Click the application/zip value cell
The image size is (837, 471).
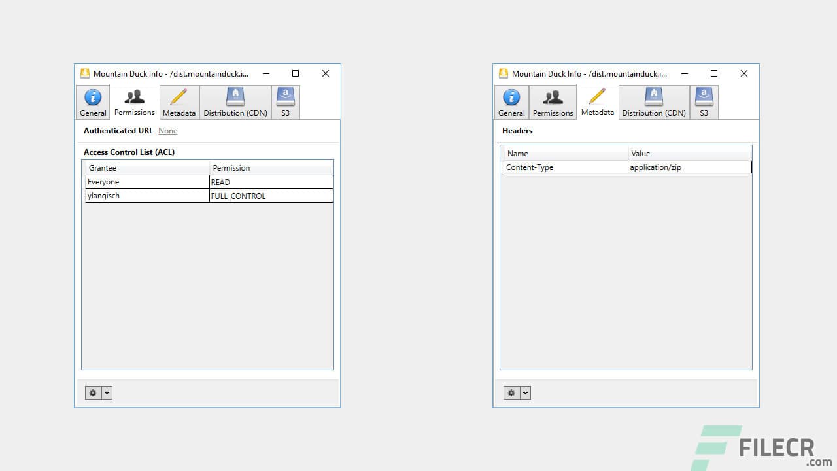pyautogui.click(x=690, y=167)
